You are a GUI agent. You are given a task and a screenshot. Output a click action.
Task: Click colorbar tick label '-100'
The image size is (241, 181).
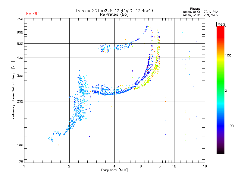coord(229,126)
